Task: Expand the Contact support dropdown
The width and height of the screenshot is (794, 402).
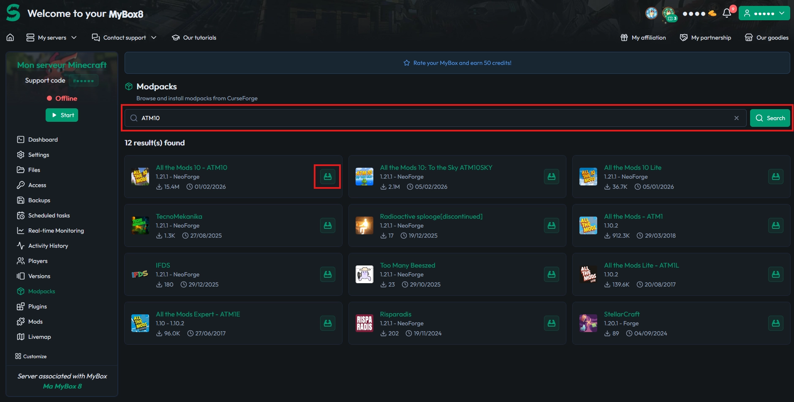Action: [124, 38]
